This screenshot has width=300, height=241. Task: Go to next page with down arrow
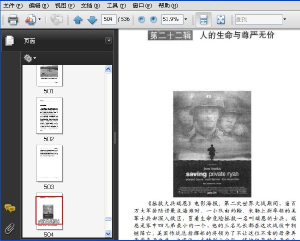[x=92, y=19]
